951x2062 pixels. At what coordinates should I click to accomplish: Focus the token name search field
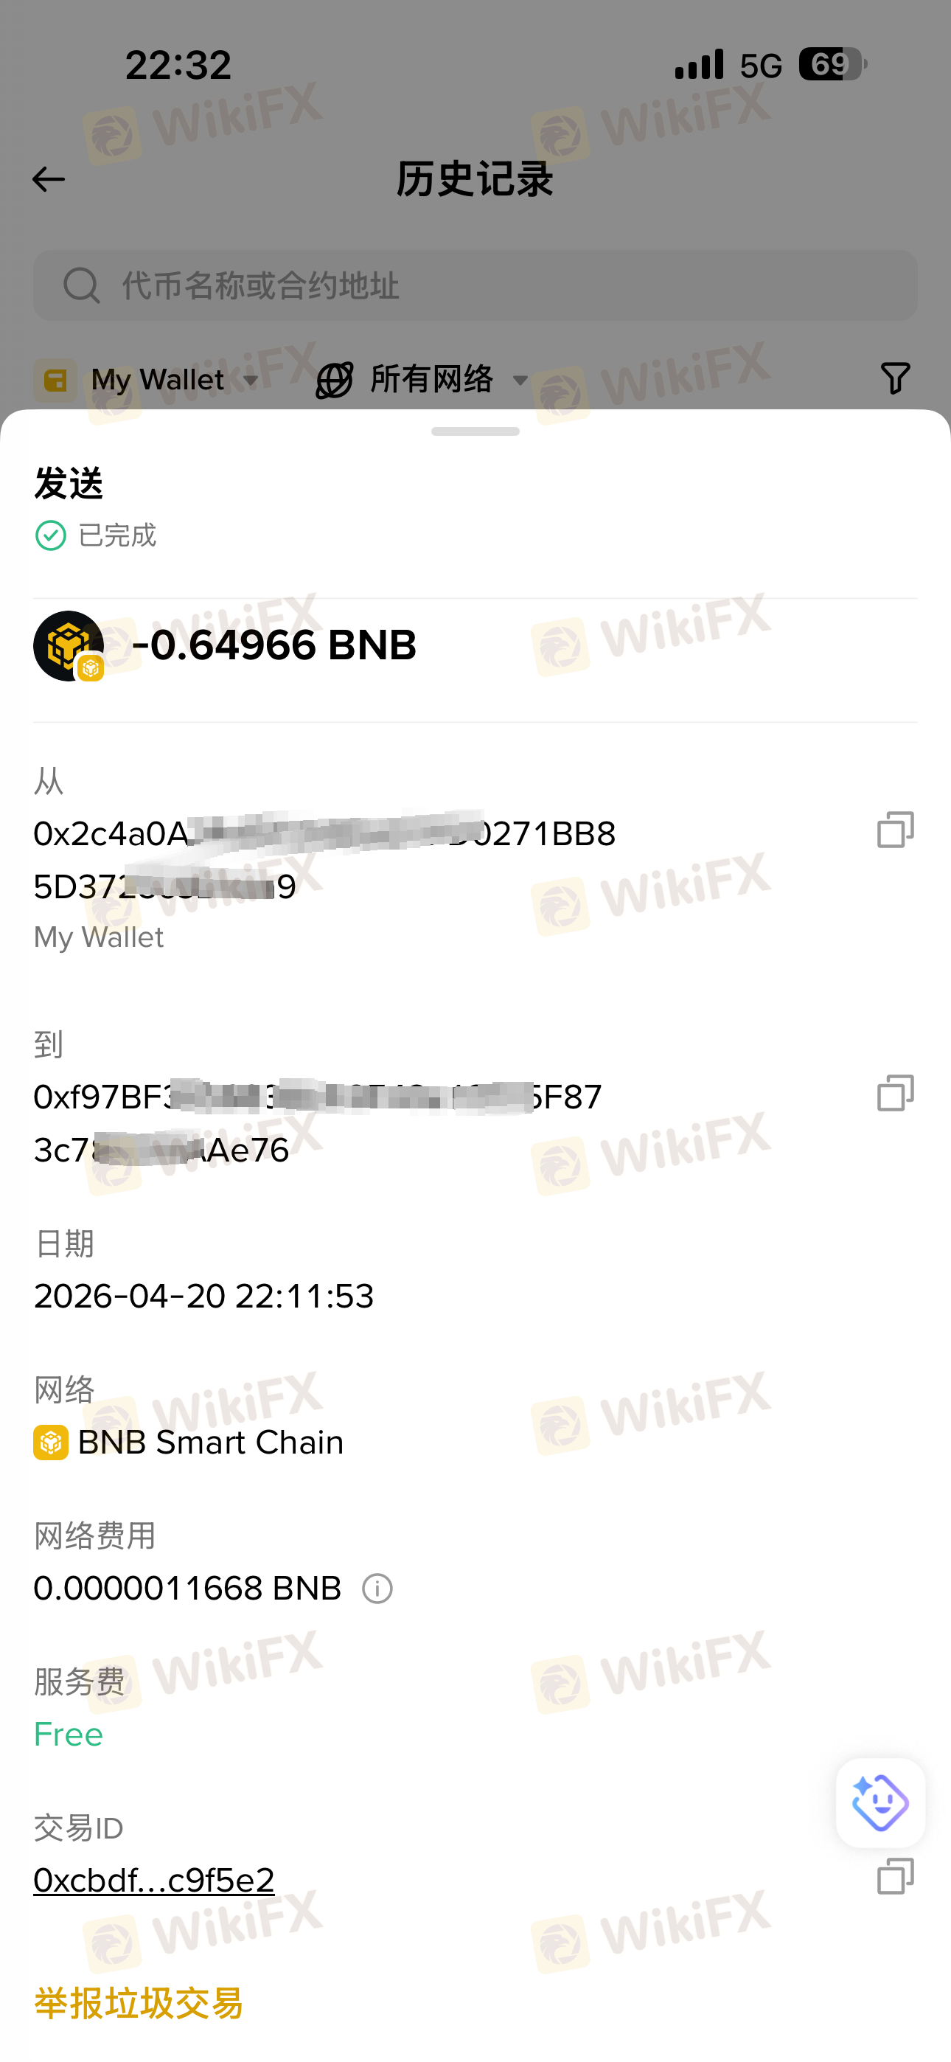click(x=475, y=285)
